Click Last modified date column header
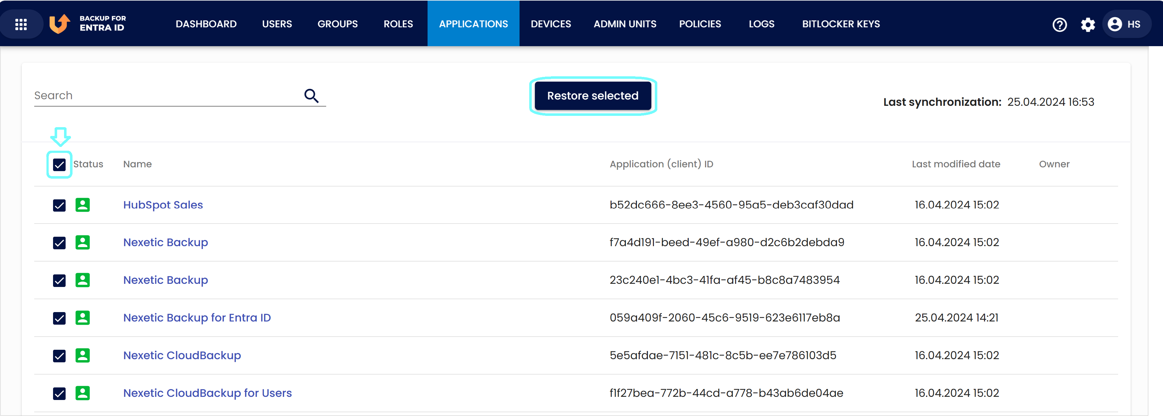1163x416 pixels. [x=956, y=164]
